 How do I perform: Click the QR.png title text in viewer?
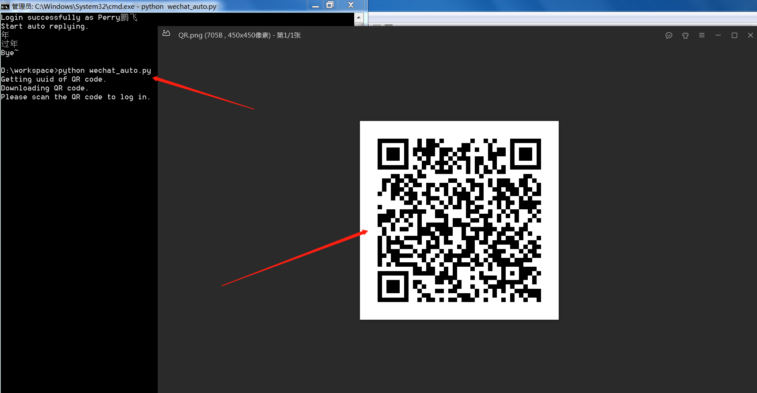[239, 35]
